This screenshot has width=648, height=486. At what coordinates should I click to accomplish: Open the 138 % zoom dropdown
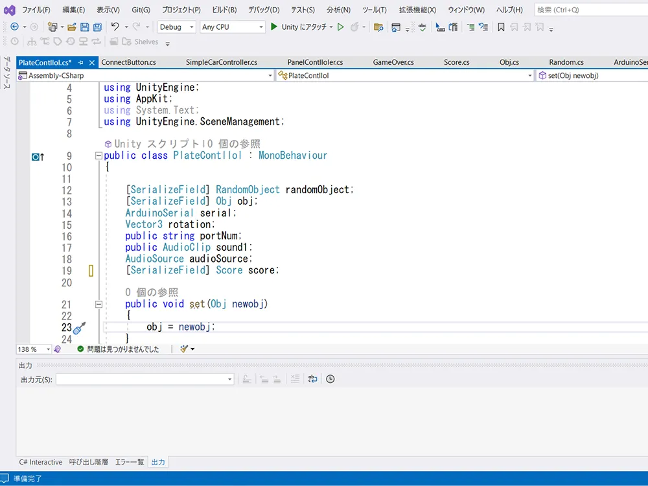click(34, 349)
